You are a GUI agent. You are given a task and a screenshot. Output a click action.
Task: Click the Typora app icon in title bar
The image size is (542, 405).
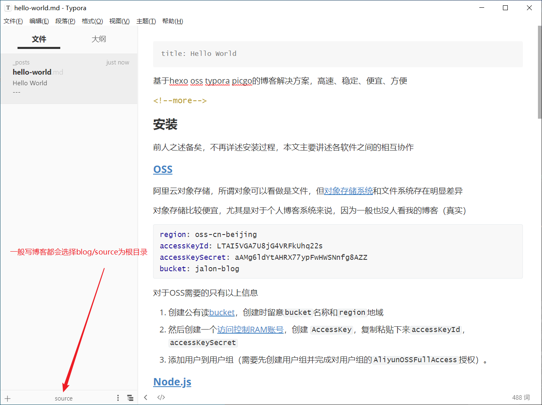[8, 8]
